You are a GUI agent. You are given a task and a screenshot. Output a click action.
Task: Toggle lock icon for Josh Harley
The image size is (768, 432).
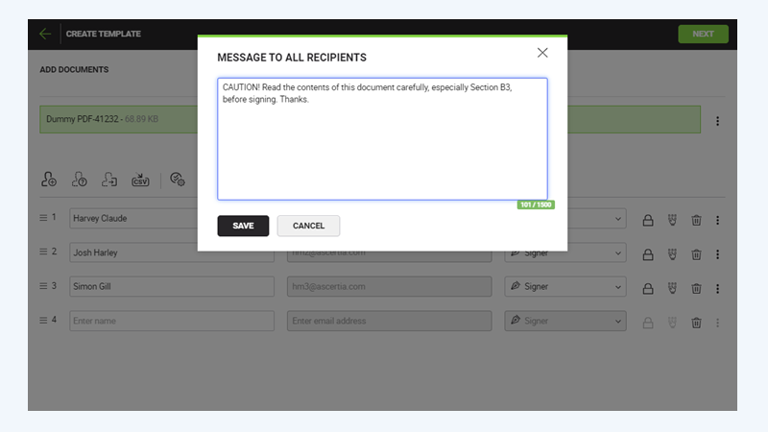(648, 253)
